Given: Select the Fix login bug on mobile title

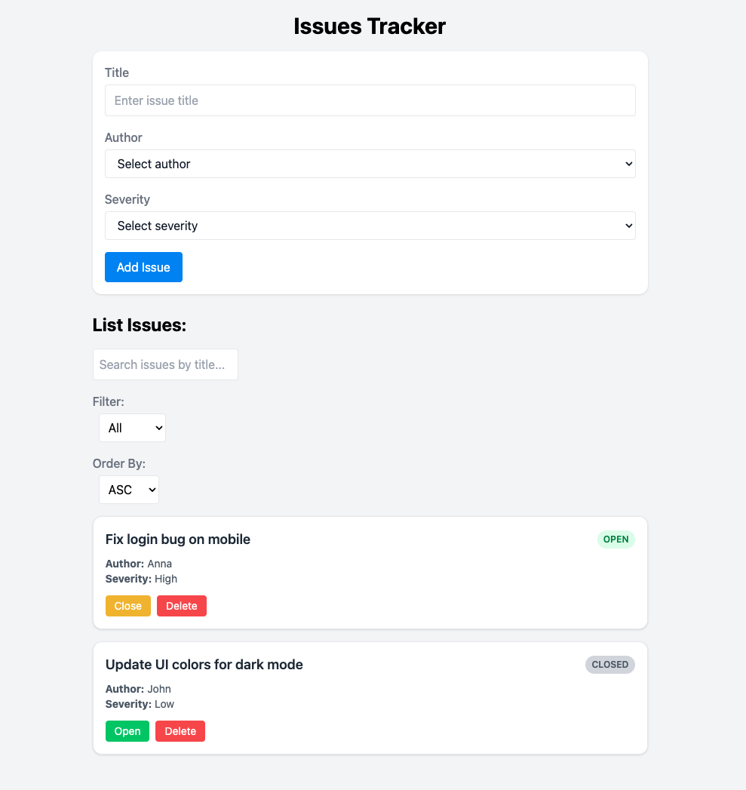Looking at the screenshot, I should pos(178,539).
